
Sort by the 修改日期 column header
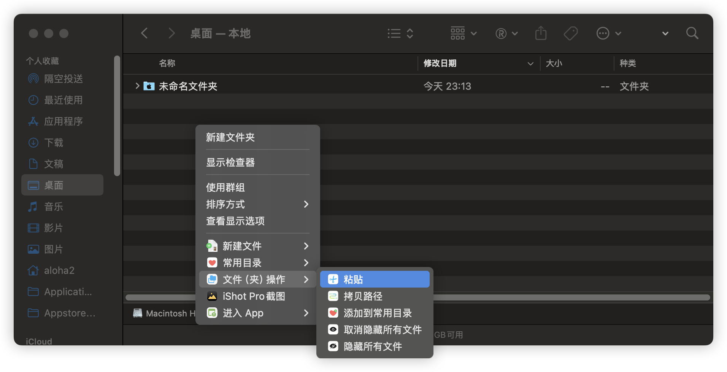tap(440, 64)
